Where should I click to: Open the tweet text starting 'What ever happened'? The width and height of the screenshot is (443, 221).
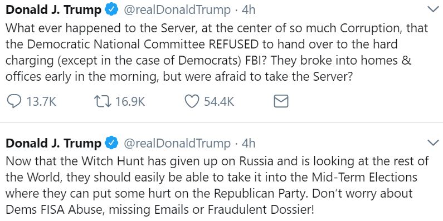[x=217, y=52]
